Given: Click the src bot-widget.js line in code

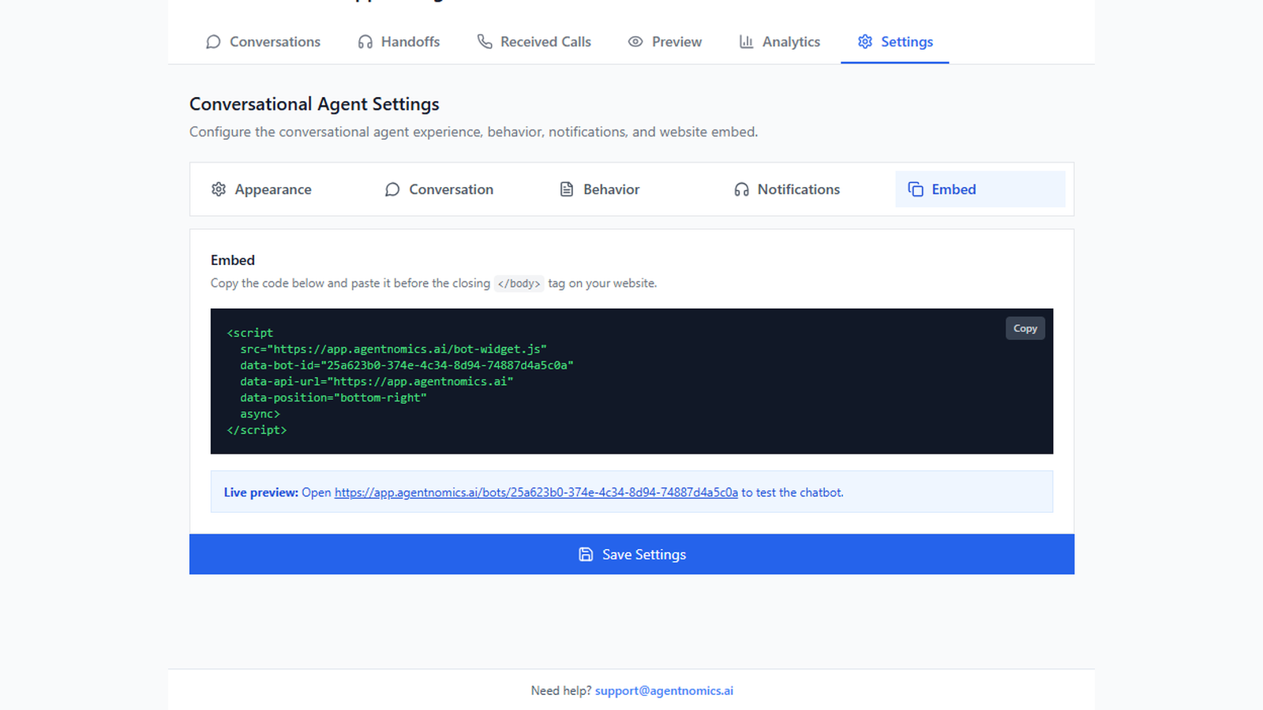Looking at the screenshot, I should point(393,349).
